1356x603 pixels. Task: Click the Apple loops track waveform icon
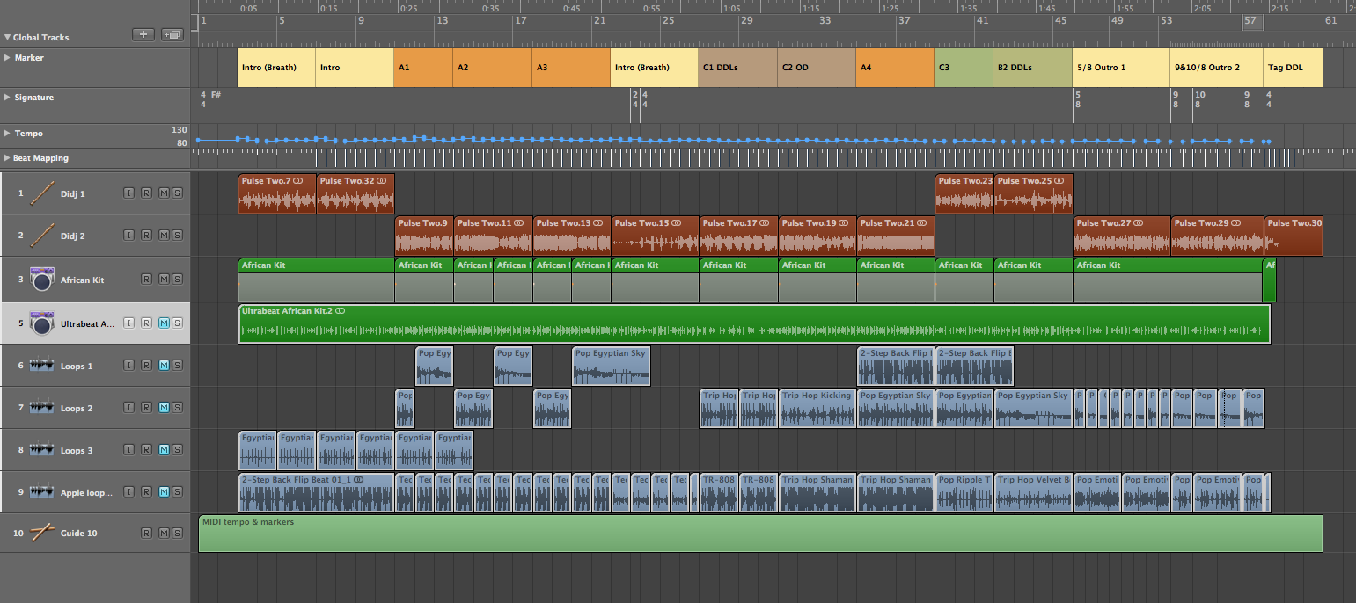[x=41, y=493]
